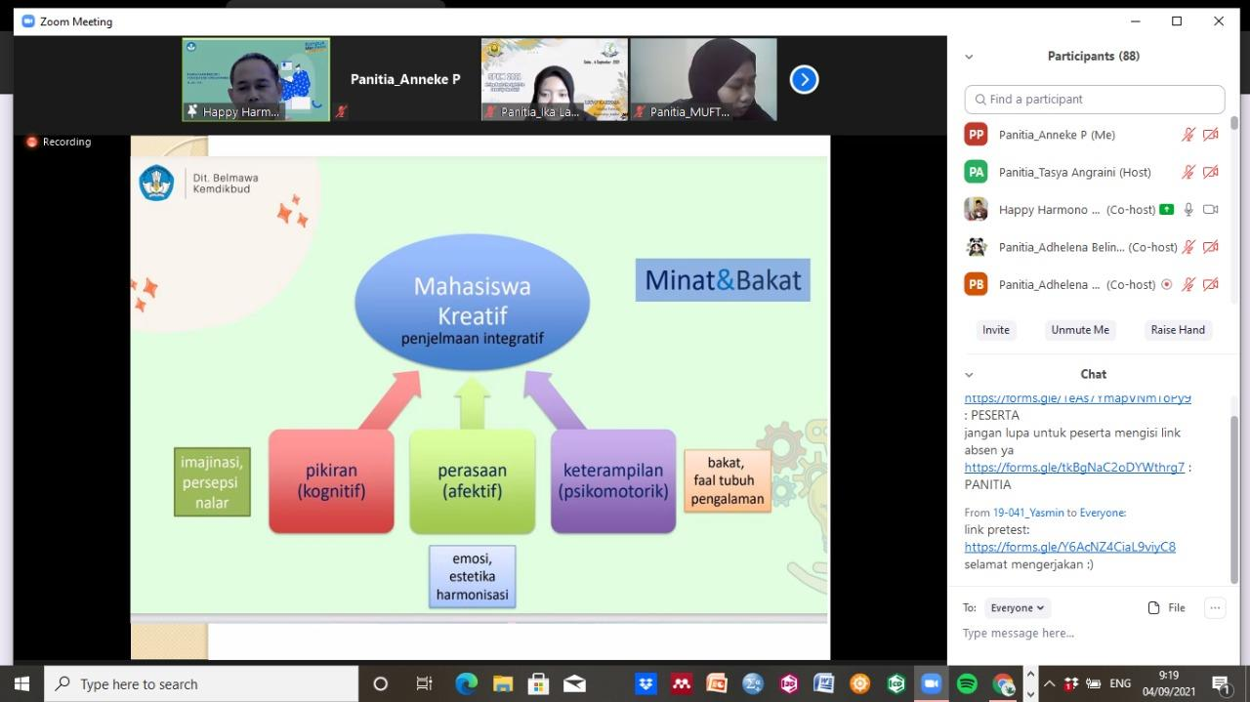This screenshot has height=702, width=1250.
Task: Unmute Panitia_Anneke P's microphone
Action: (x=1187, y=134)
